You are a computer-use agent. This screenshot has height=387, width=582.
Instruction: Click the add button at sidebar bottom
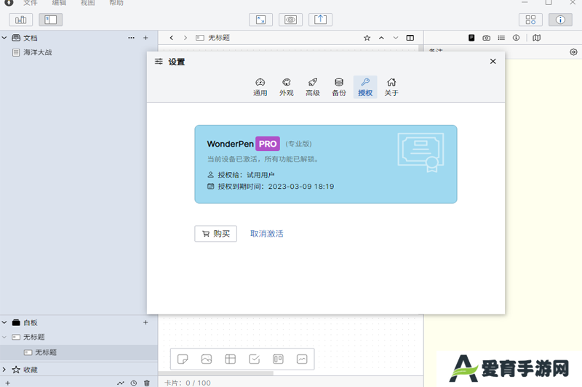tap(8, 383)
